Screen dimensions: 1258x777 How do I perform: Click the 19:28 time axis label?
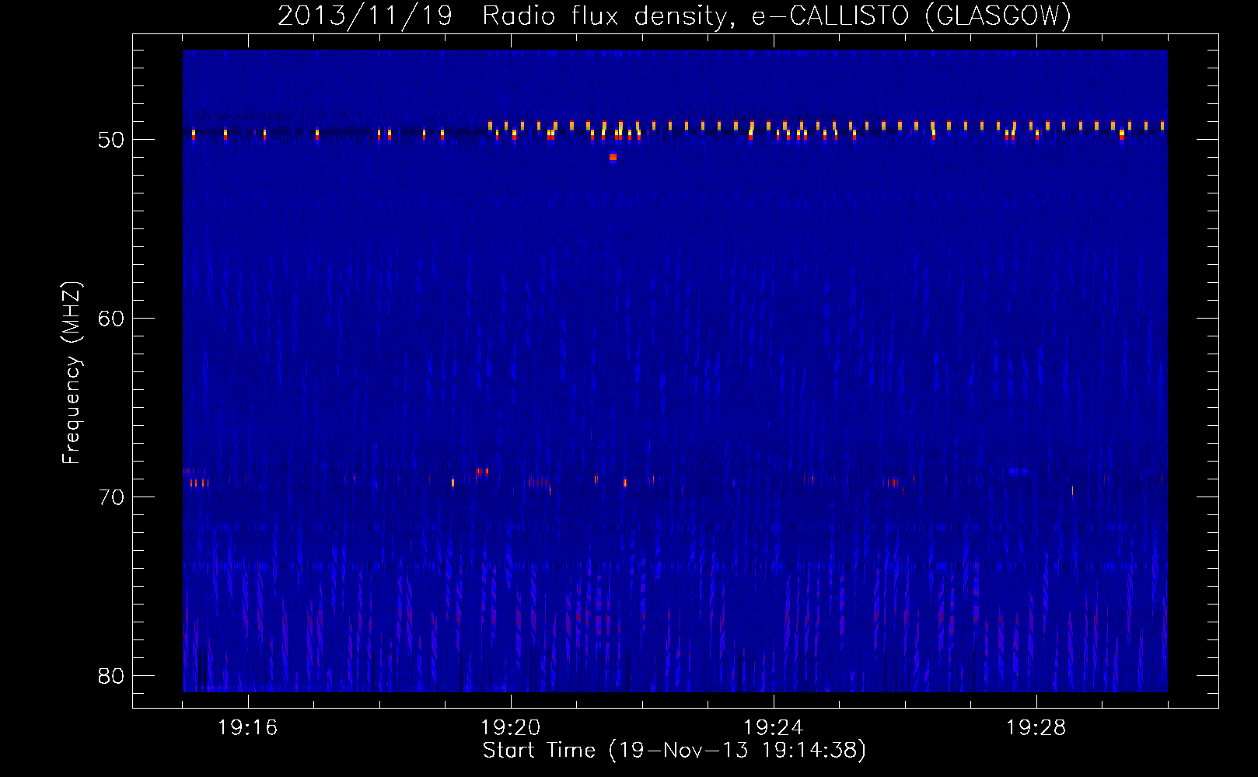[x=1036, y=728]
